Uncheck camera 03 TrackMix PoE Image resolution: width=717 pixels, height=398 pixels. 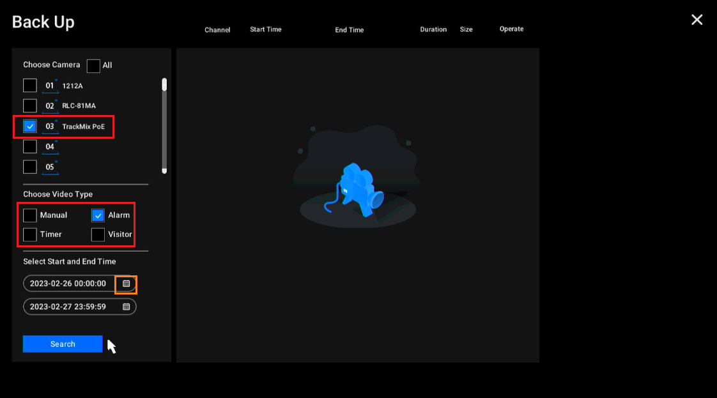click(x=30, y=126)
